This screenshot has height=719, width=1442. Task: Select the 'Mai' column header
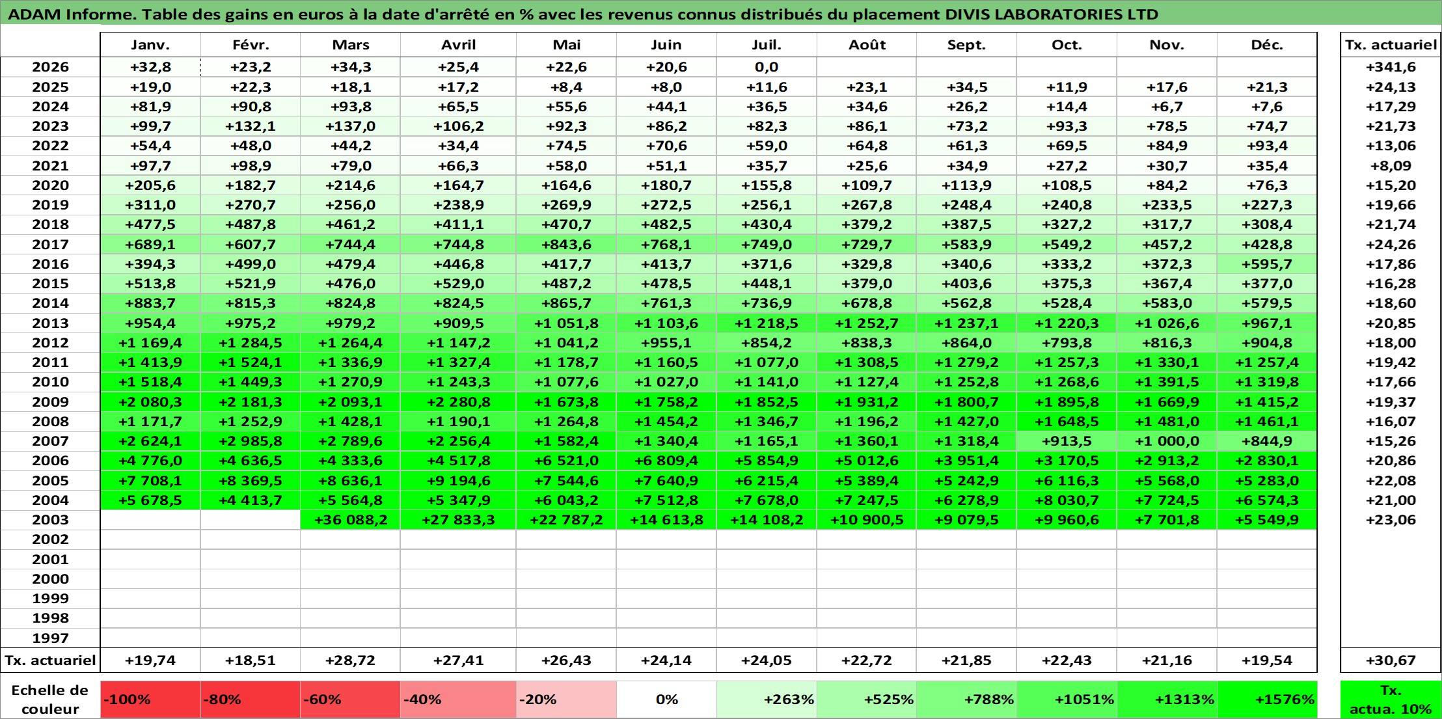tap(566, 45)
